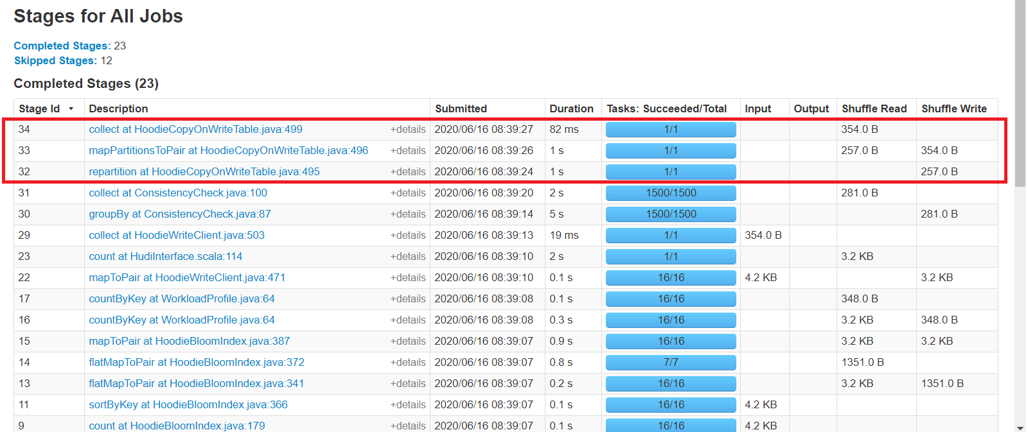The image size is (1028, 432).
Task: Expand +details for stage 16
Action: pyautogui.click(x=408, y=320)
